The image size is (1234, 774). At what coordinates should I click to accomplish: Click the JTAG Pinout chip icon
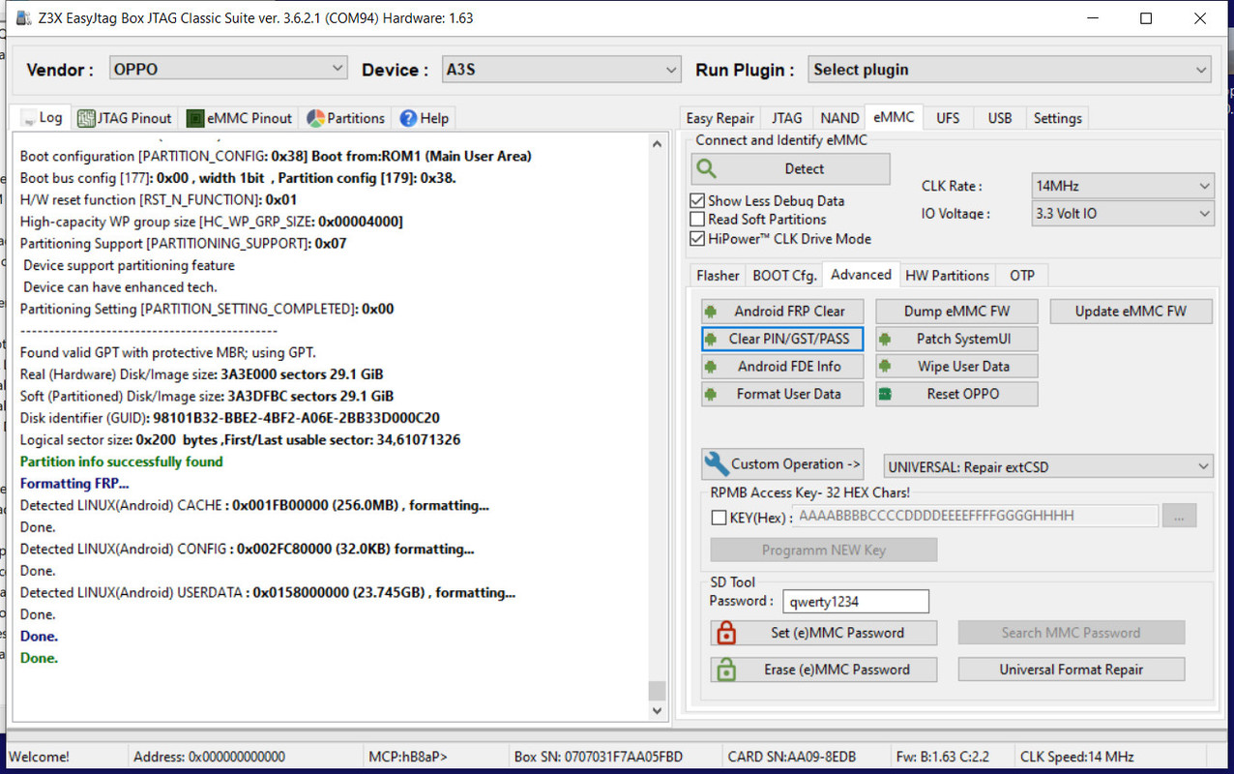pos(86,118)
